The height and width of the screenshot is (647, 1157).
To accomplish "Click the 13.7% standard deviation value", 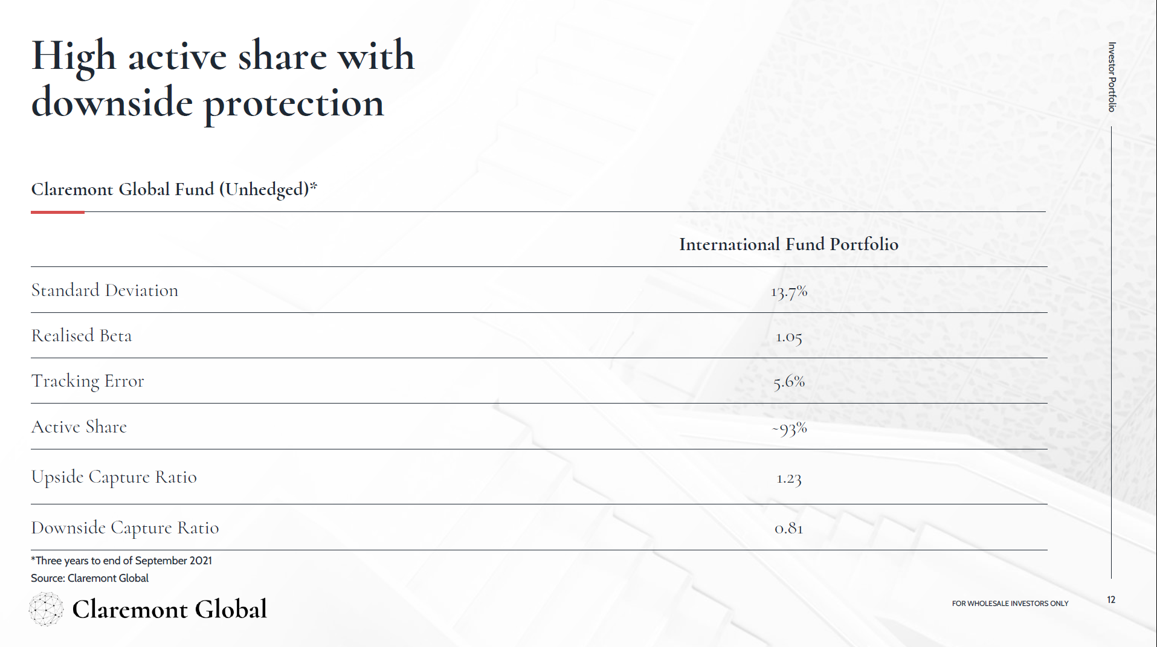I will point(789,292).
